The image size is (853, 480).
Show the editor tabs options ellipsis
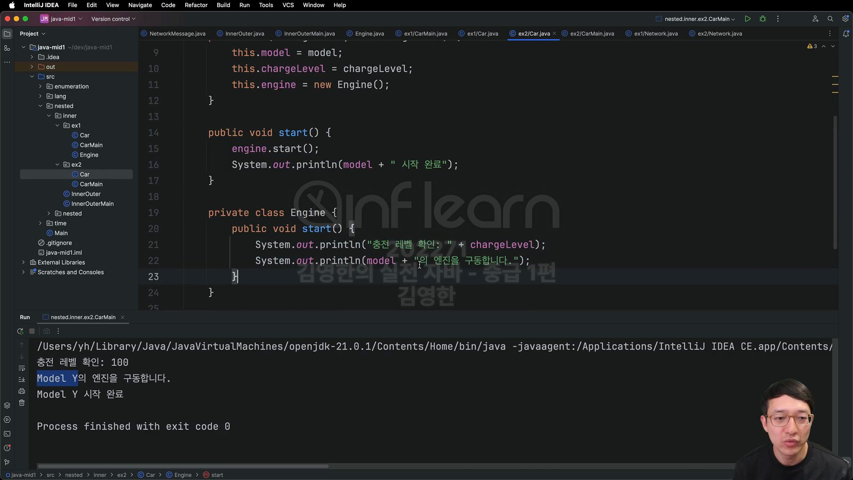click(x=829, y=34)
